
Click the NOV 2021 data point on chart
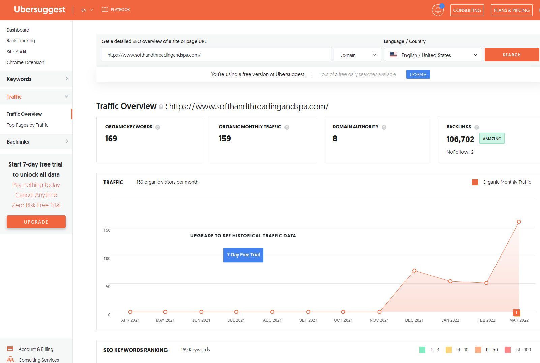click(x=379, y=312)
